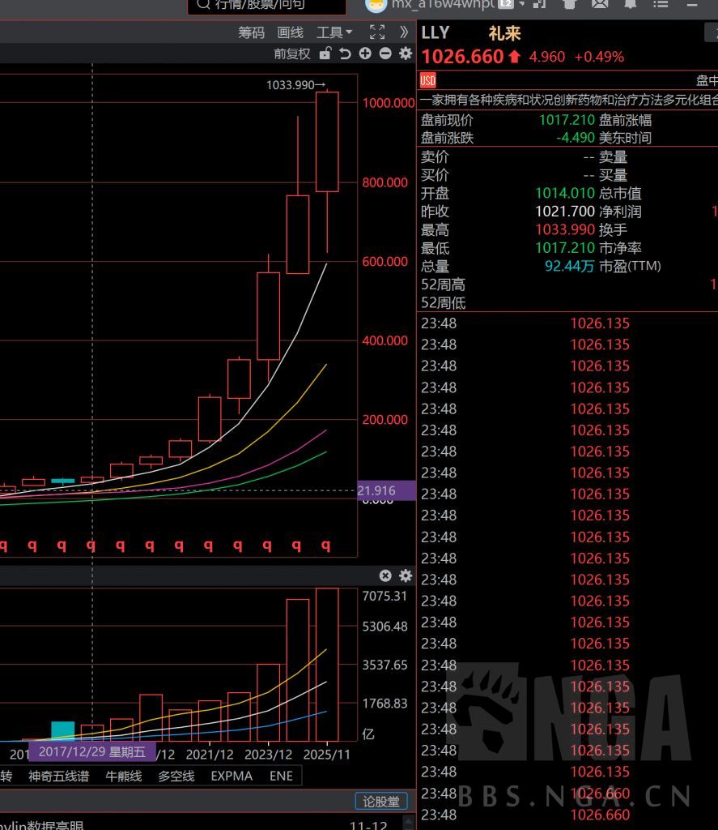Zoom in the K-line chart with plus
This screenshot has height=830, width=718.
click(365, 53)
